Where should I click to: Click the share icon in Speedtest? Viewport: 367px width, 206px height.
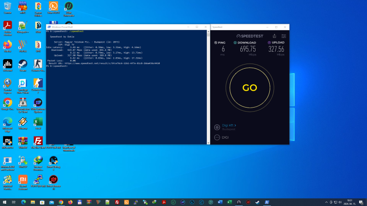point(274,36)
